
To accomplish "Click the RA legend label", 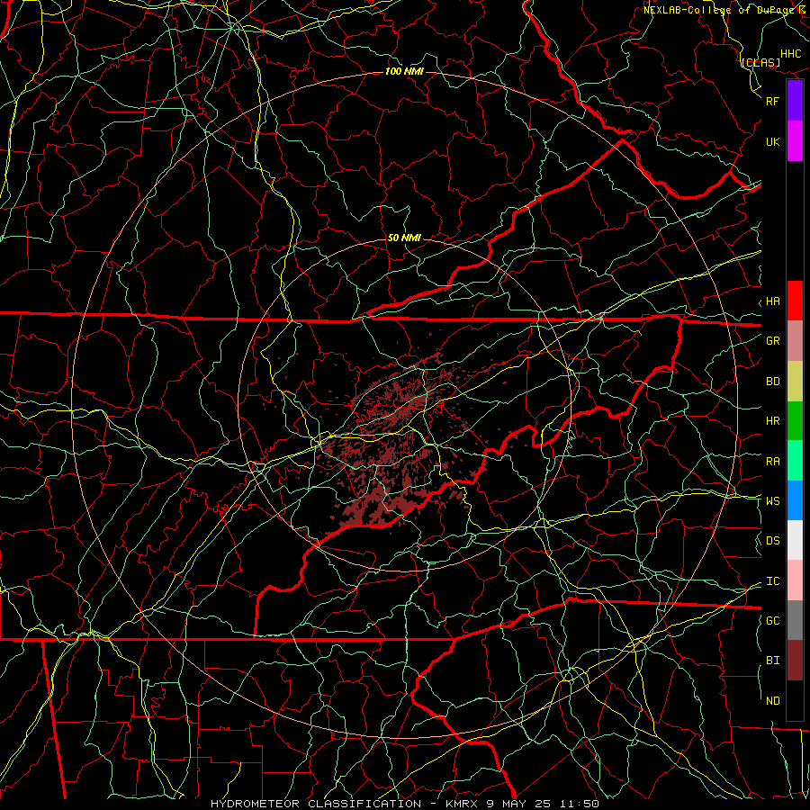I will [x=773, y=461].
